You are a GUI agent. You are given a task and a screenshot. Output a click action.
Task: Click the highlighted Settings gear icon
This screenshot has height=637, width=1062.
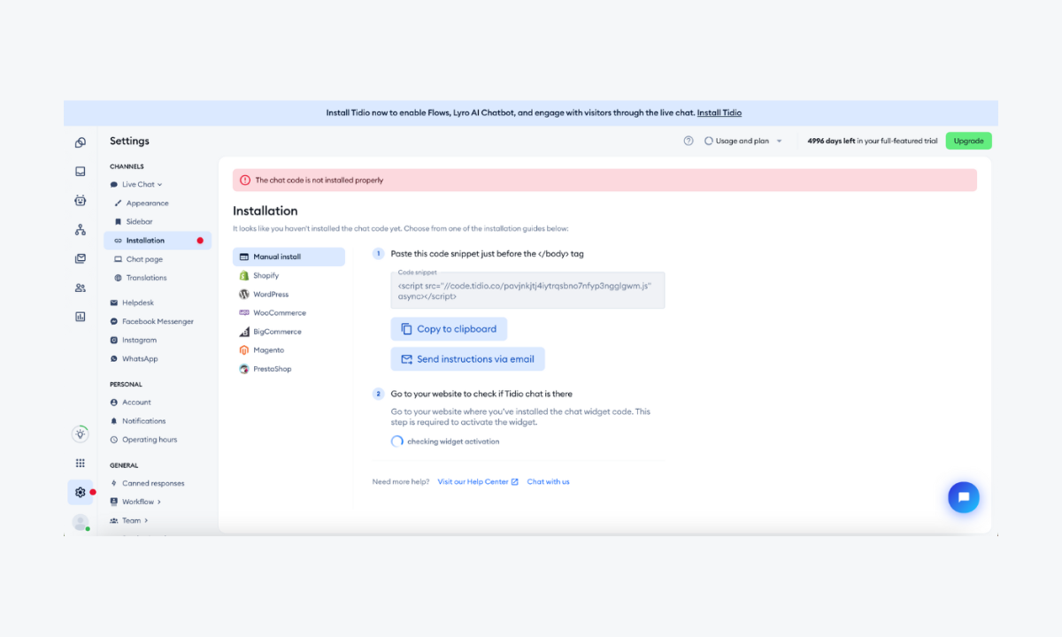point(80,492)
